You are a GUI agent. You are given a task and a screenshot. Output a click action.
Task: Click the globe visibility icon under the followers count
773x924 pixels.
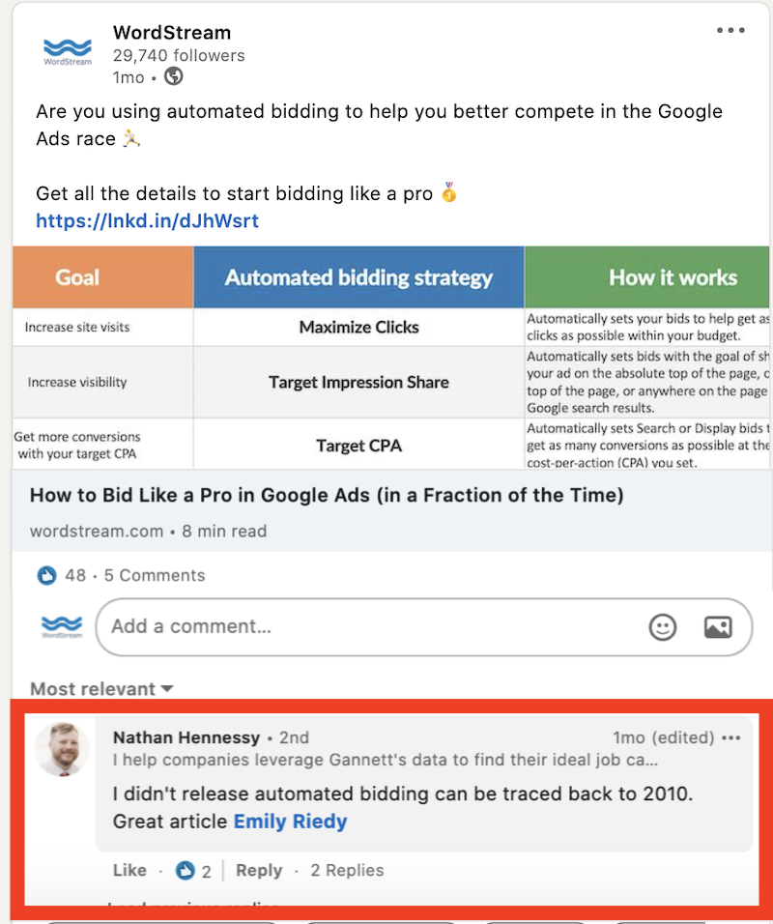(x=173, y=76)
